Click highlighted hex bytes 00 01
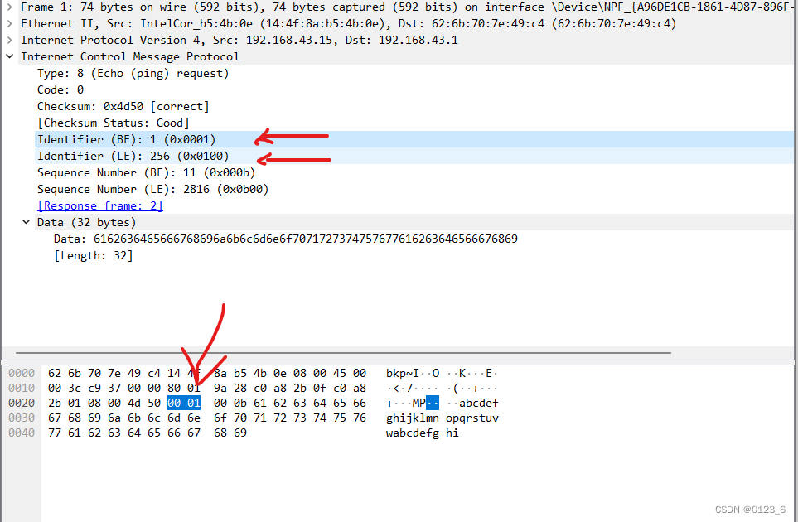The width and height of the screenshot is (798, 522). coord(184,403)
